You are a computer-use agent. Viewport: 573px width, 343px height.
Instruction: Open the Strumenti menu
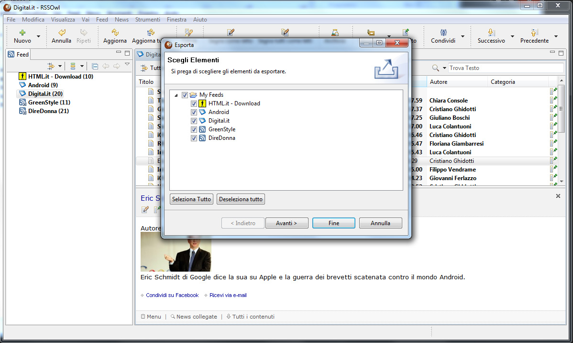point(148,20)
